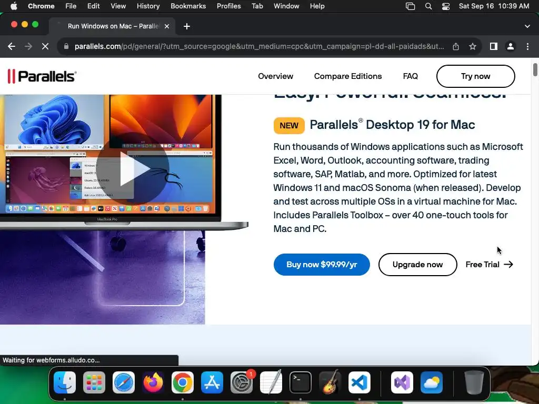Click the Upgrade now button
This screenshot has height=404, width=539.
pos(417,265)
